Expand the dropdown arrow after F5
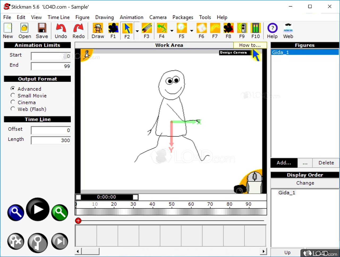340x257 pixels. point(192,31)
